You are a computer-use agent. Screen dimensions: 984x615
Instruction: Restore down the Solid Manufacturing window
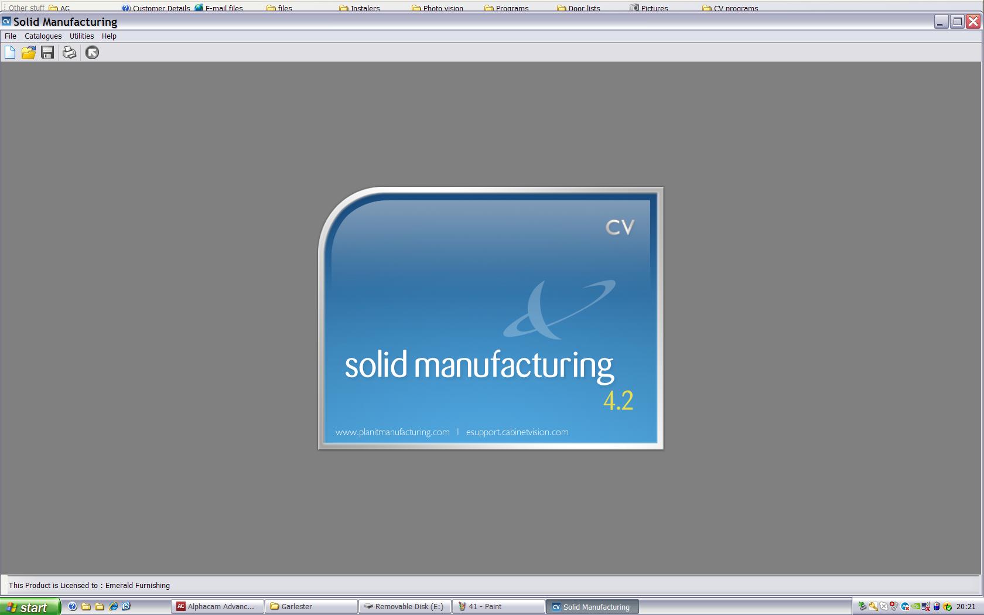[x=957, y=22]
